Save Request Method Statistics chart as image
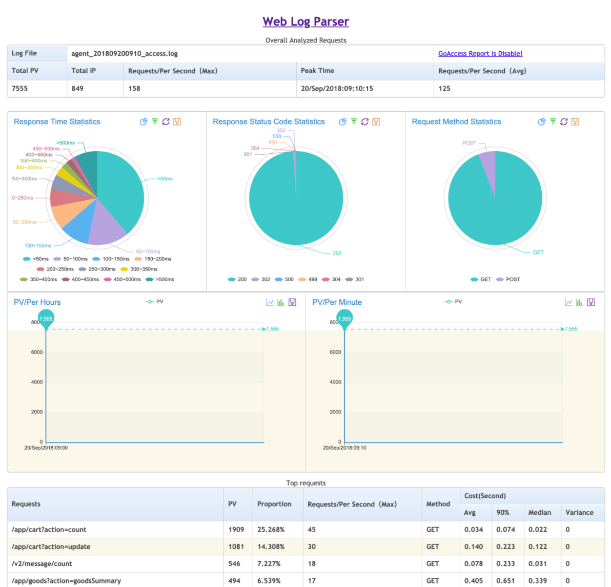611x587 pixels. 575,121
